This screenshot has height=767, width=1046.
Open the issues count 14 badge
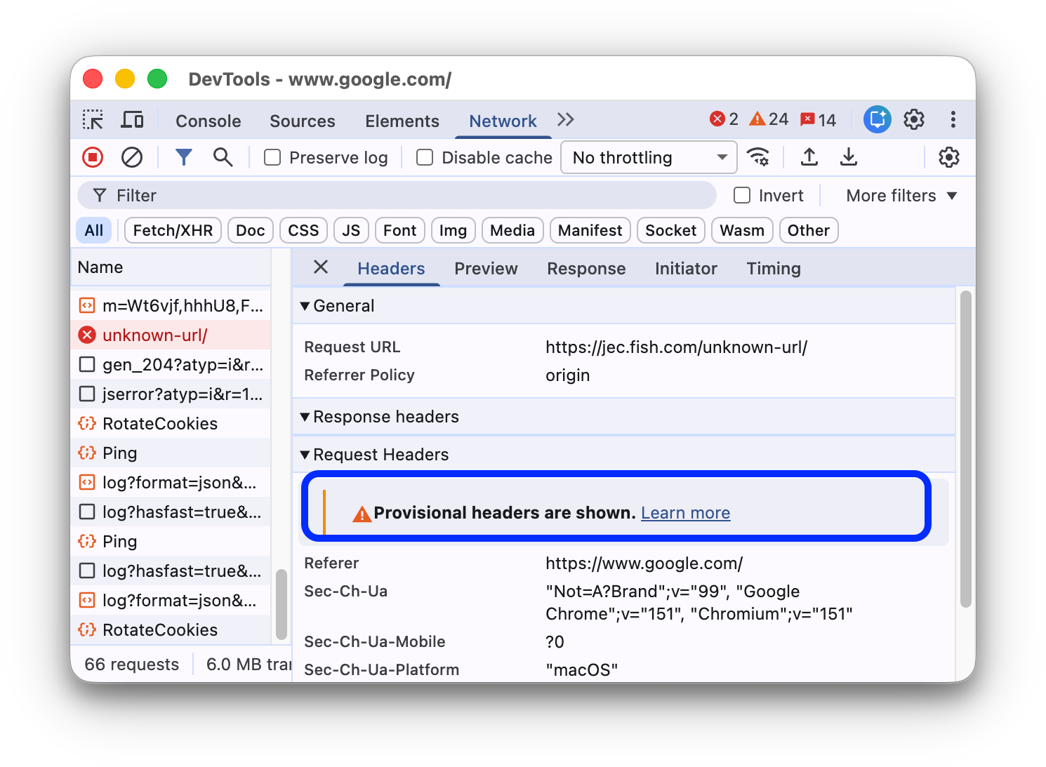(819, 120)
